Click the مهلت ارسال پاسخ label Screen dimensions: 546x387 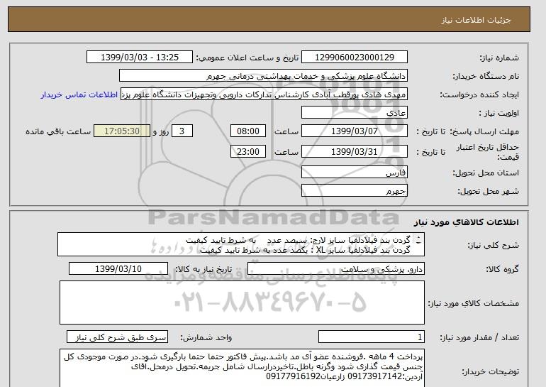484,131
